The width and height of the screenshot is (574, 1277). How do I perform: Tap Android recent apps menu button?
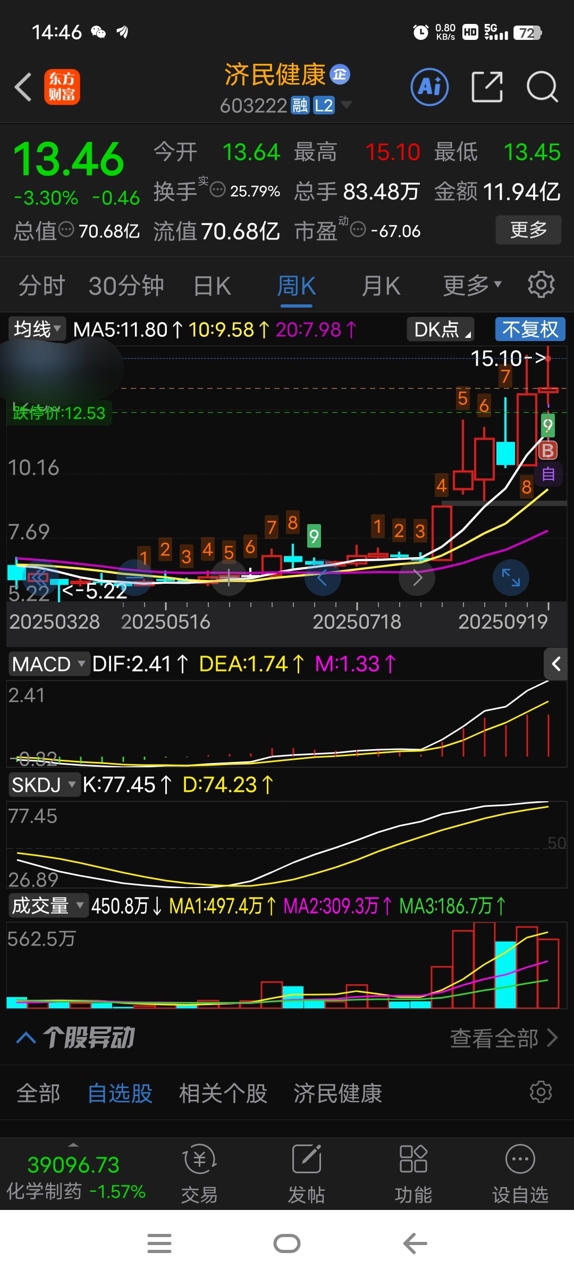click(159, 1243)
